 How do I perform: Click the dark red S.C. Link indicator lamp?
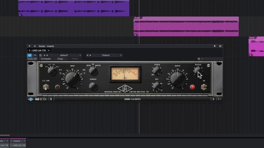tap(57, 87)
